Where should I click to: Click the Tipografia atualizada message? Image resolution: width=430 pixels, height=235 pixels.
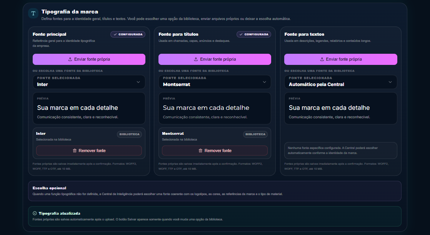[215, 216]
